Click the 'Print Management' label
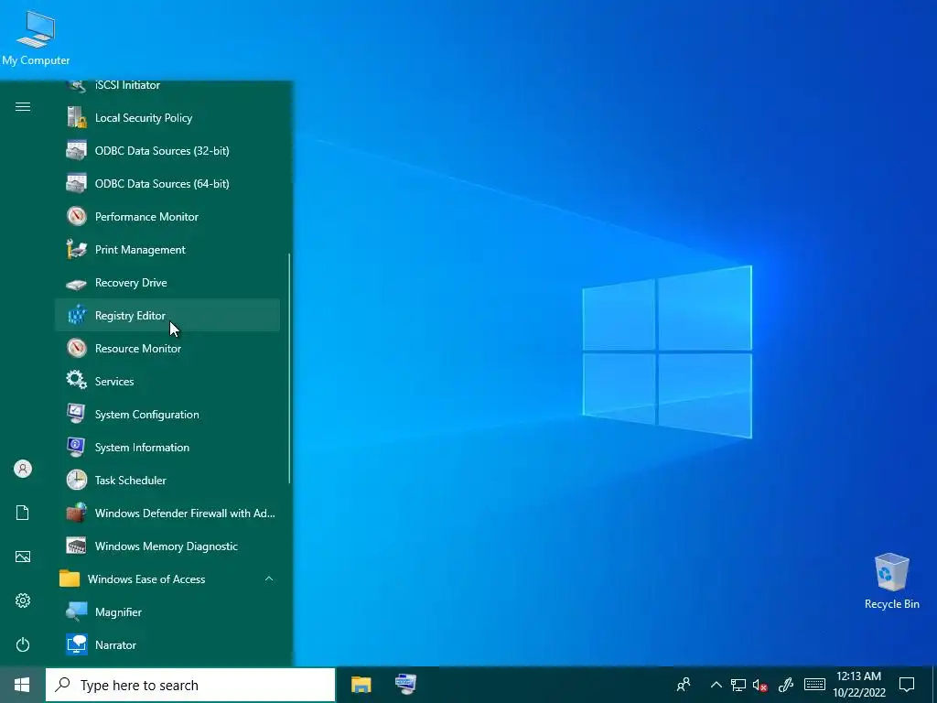The height and width of the screenshot is (703, 937). [140, 249]
